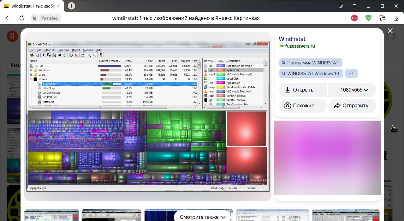Open the green shield protection extension

368,18
